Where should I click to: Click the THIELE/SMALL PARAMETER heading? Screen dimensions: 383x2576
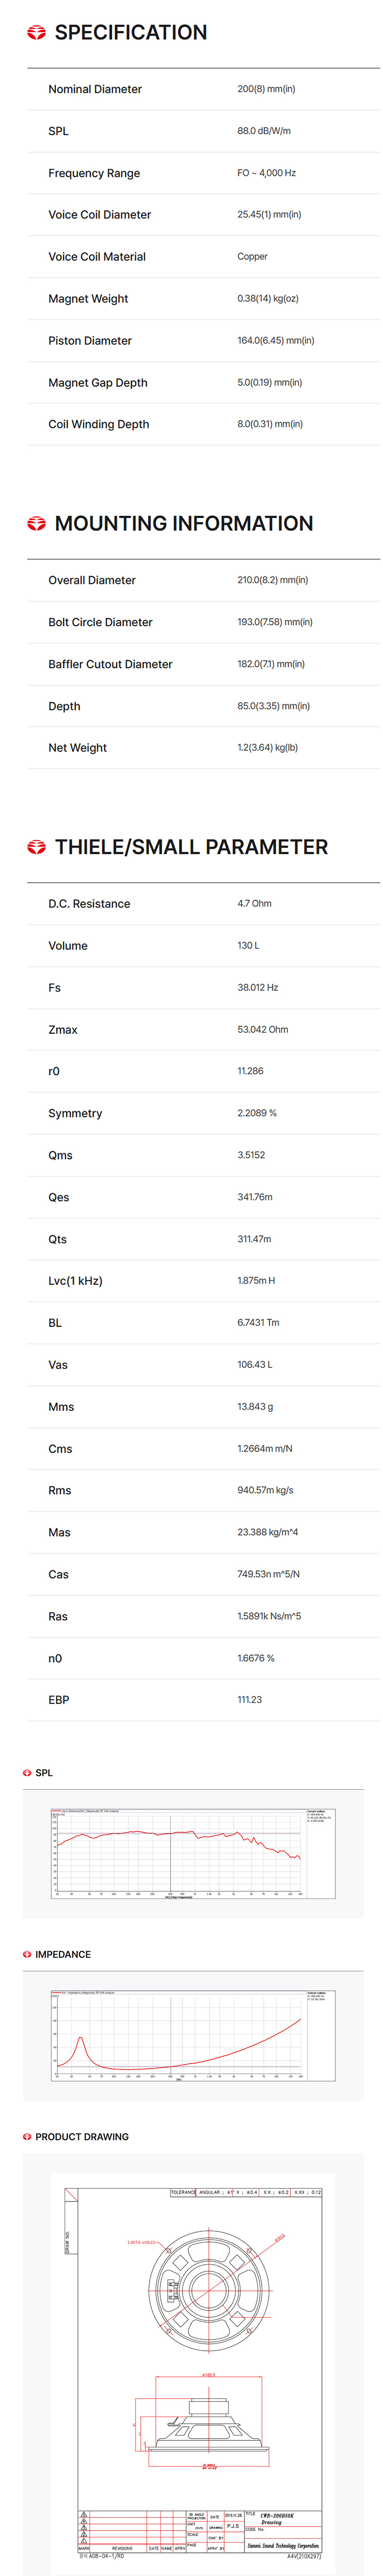tap(191, 847)
